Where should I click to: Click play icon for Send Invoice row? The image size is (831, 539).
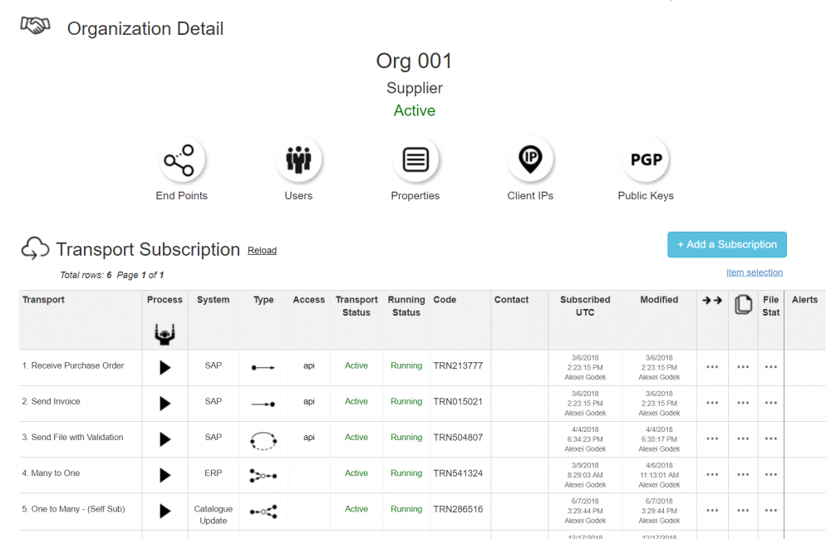165,403
